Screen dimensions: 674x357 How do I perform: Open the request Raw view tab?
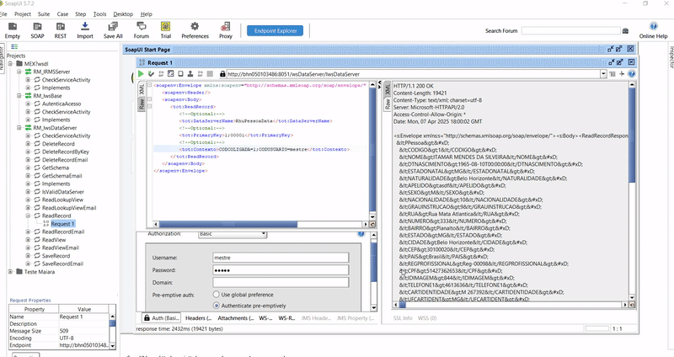coord(141,104)
